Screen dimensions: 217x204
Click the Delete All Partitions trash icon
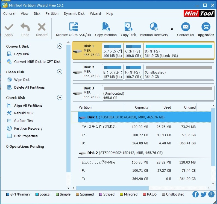[x=9, y=88]
